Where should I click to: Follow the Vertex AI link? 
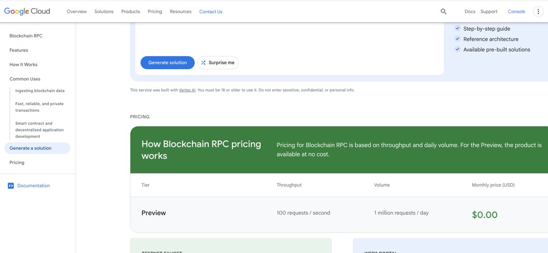[187, 90]
